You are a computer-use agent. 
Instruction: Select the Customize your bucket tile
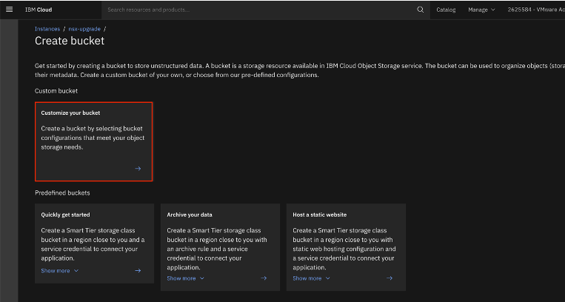(94, 141)
